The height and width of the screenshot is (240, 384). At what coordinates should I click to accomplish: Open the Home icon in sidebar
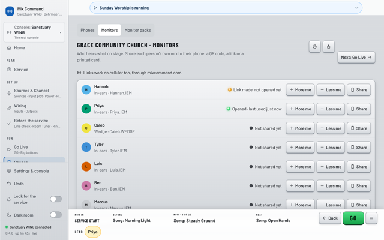[x=9, y=48]
